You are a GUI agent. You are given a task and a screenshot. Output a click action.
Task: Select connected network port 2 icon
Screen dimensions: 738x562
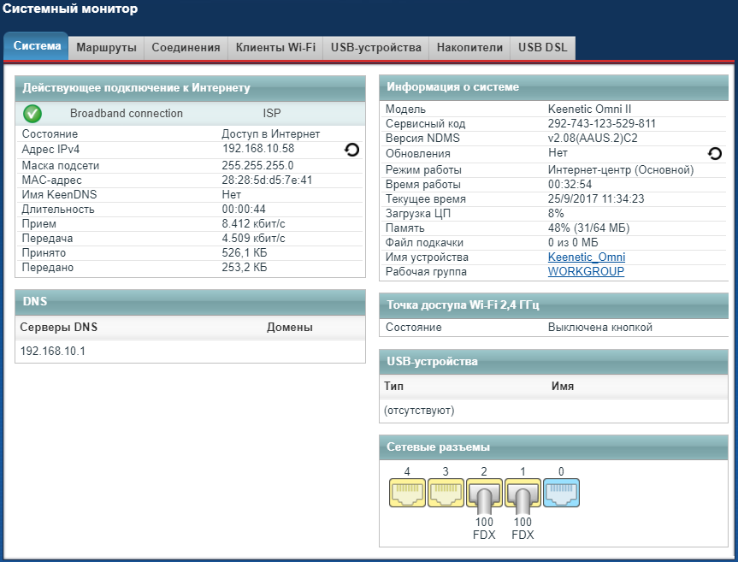[x=483, y=491]
